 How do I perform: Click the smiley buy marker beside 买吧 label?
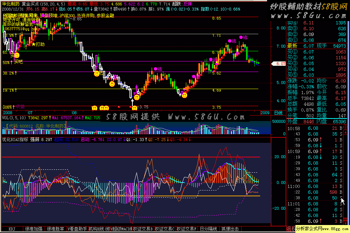tap(17, 55)
